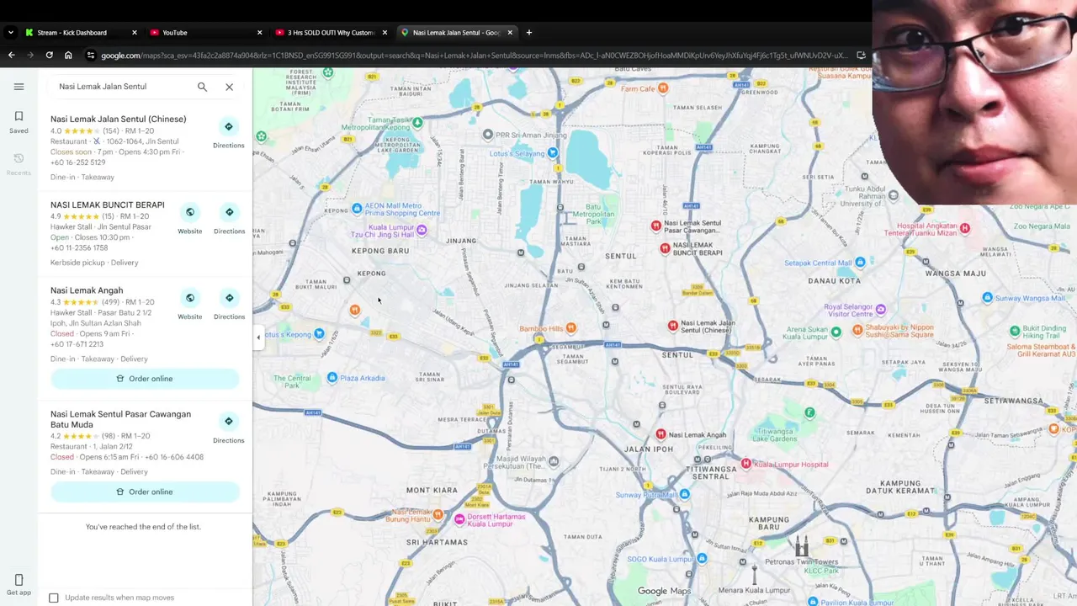1077x606 pixels.
Task: Click Nasi Lemak Sentul Pasar Cawangan map pin
Action: (656, 226)
